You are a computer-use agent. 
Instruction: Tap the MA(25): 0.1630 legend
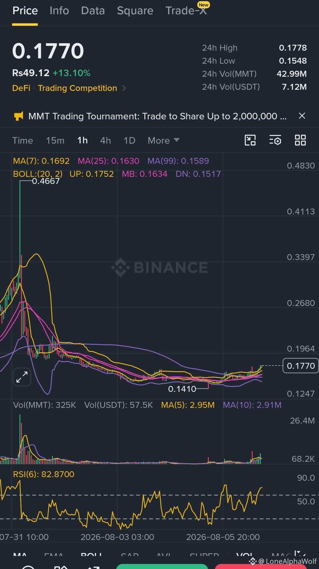108,161
